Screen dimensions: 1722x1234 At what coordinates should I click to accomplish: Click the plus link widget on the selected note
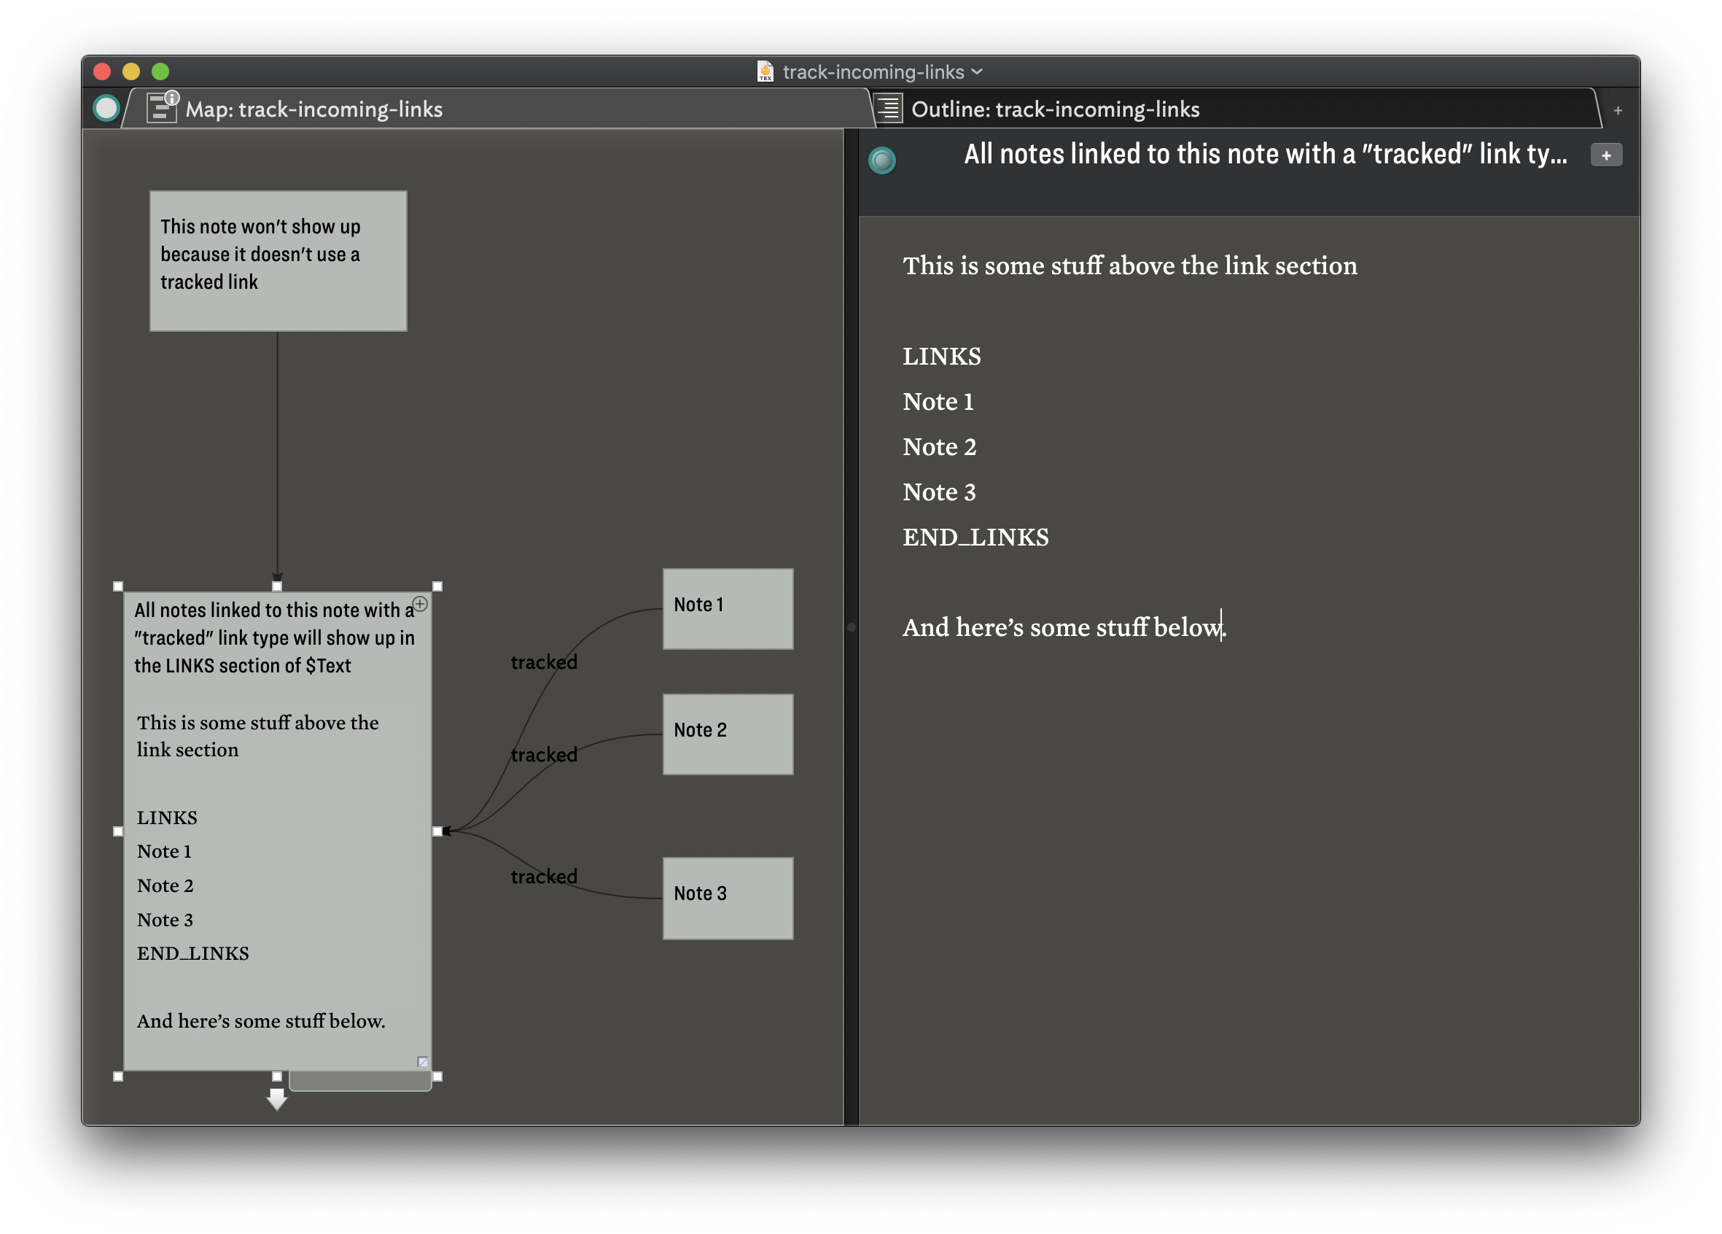420,604
